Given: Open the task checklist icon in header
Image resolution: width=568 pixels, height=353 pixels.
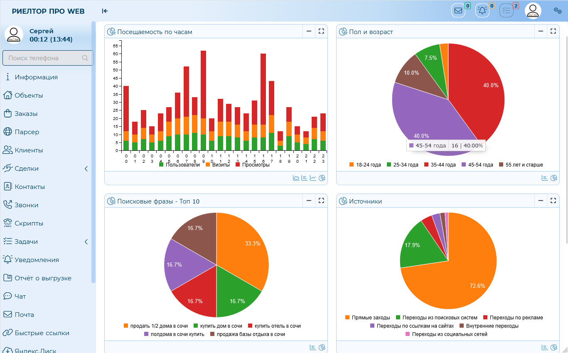Looking at the screenshot, I should (507, 11).
